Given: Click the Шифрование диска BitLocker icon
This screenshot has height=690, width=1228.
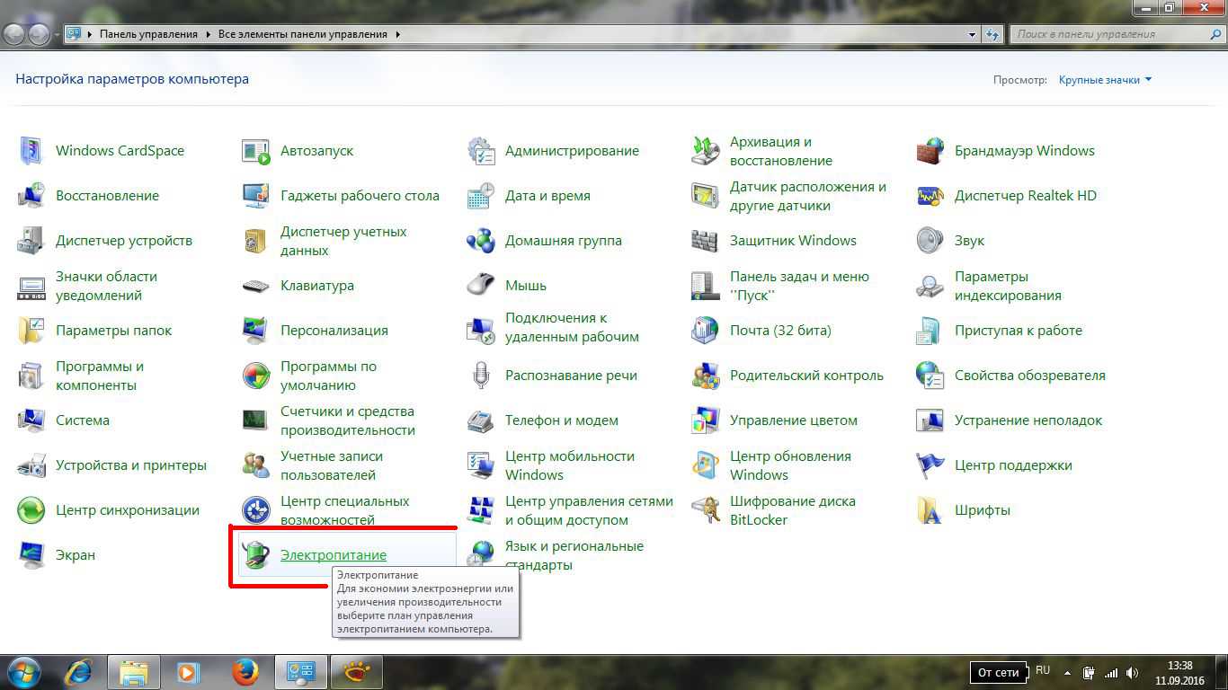Looking at the screenshot, I should click(x=706, y=510).
